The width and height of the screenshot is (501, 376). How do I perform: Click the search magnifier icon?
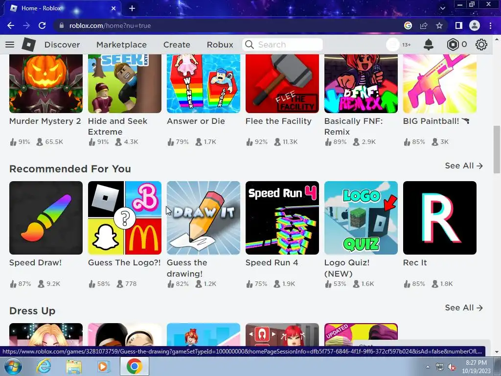point(249,45)
